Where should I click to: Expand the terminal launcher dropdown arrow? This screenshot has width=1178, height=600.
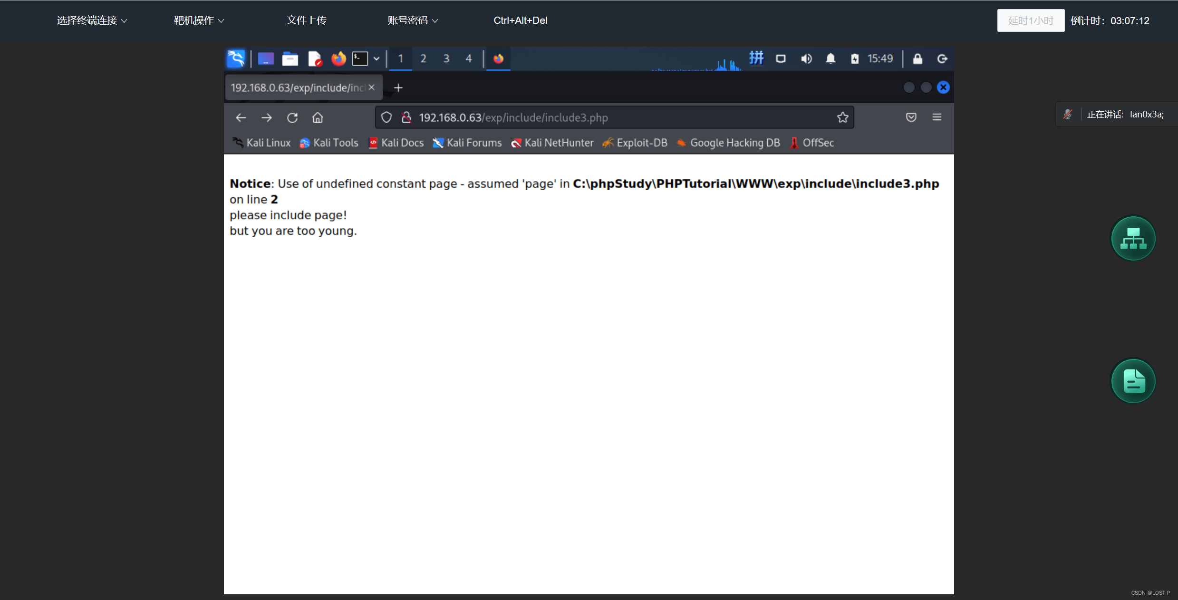coord(377,59)
